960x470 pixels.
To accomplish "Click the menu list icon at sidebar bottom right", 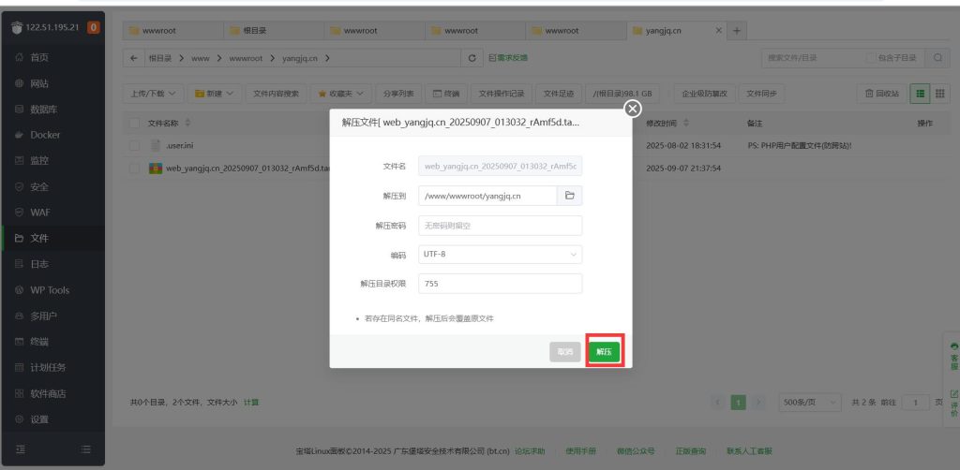I will (86, 449).
